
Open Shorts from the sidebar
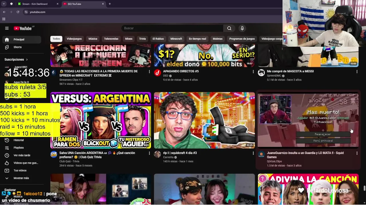22,47
